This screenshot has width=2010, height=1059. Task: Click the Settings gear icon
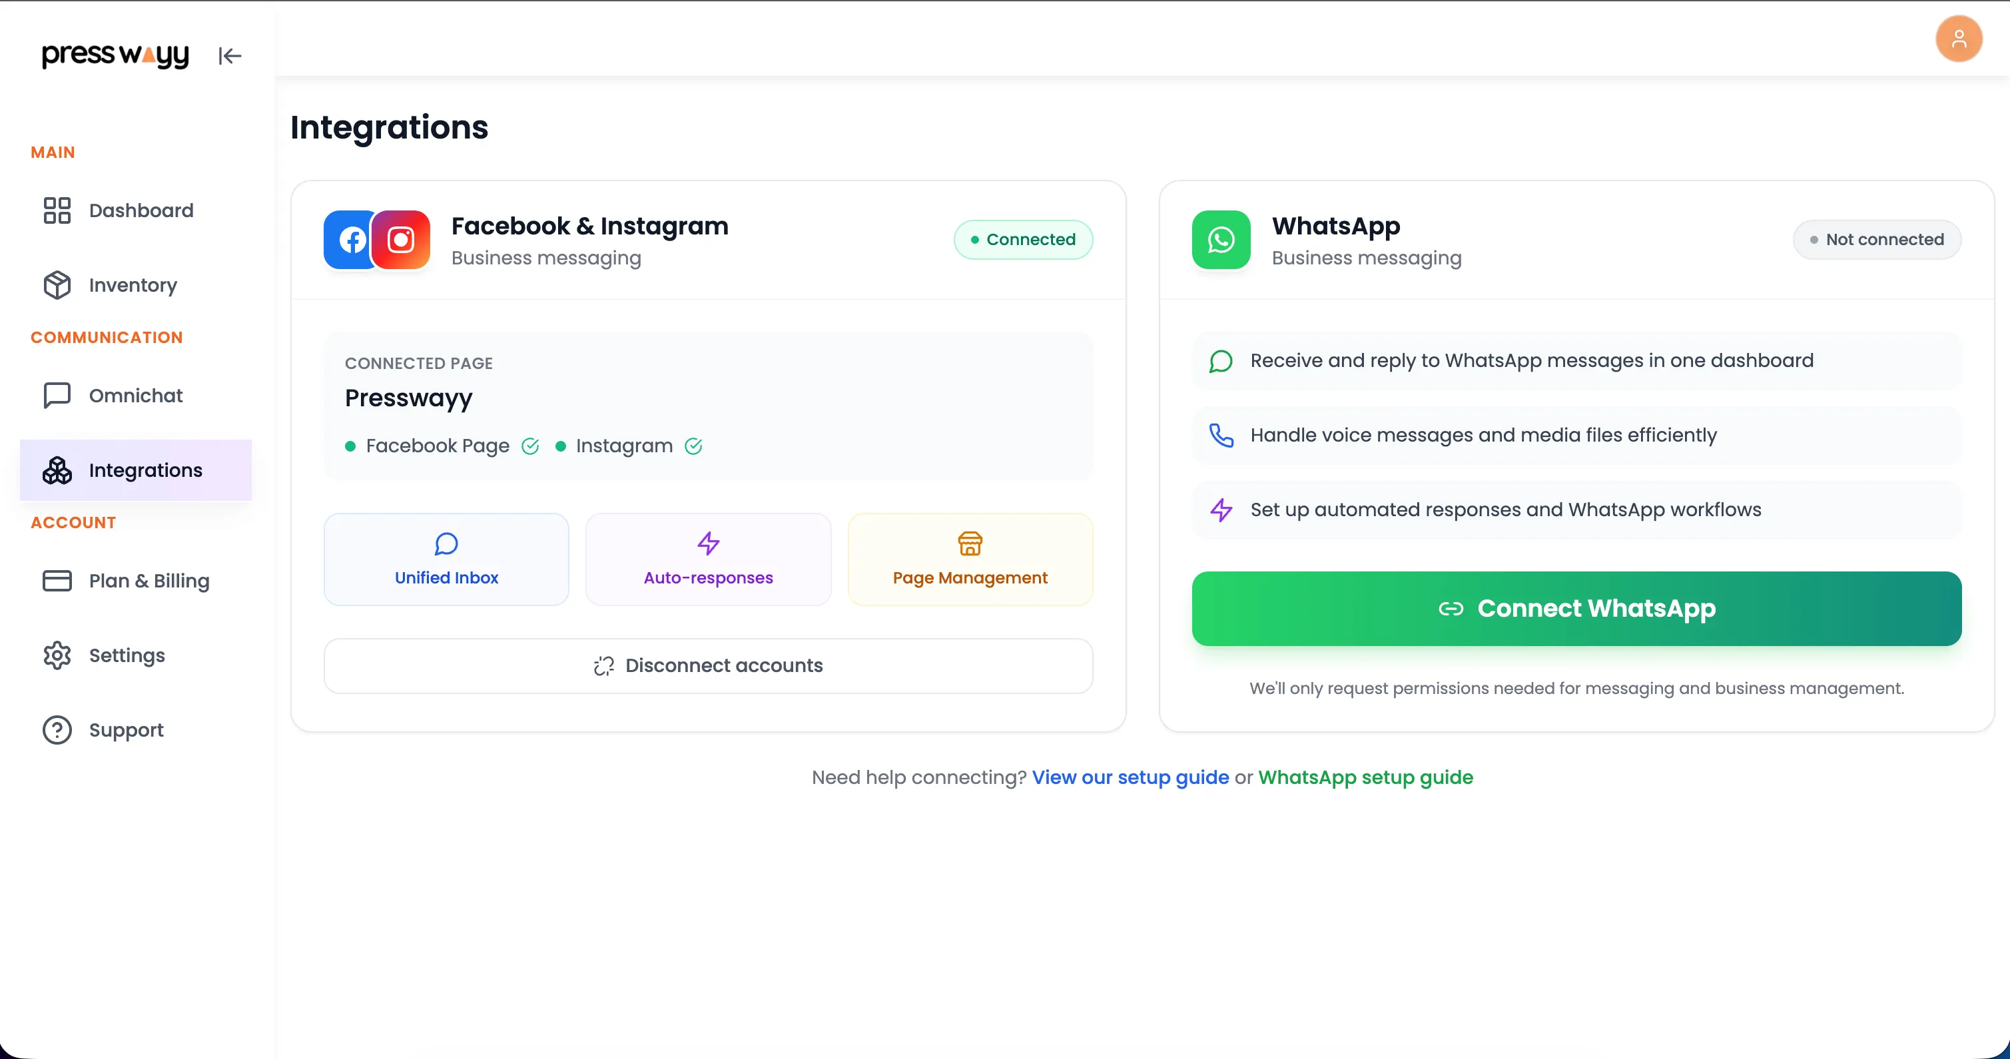tap(57, 655)
